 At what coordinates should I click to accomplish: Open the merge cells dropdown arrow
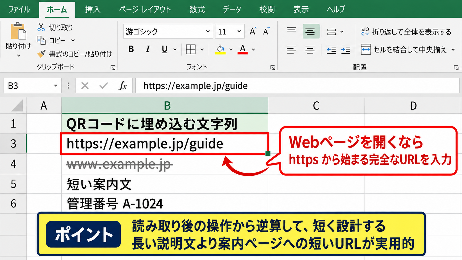pos(453,50)
